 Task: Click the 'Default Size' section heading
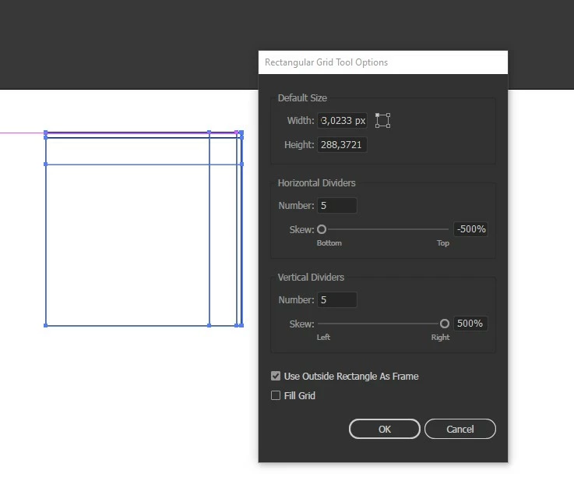point(302,97)
